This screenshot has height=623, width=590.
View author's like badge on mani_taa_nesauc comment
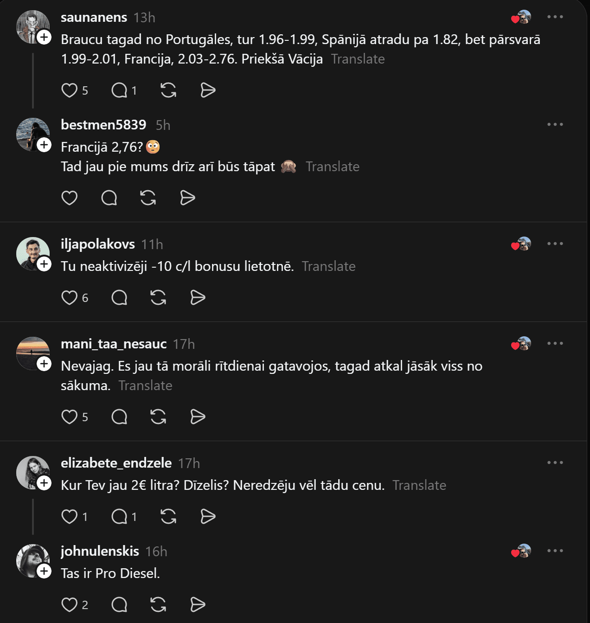pyautogui.click(x=521, y=344)
